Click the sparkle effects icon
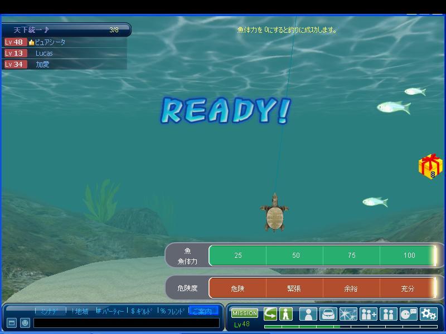This screenshot has height=334, width=446. (348, 314)
